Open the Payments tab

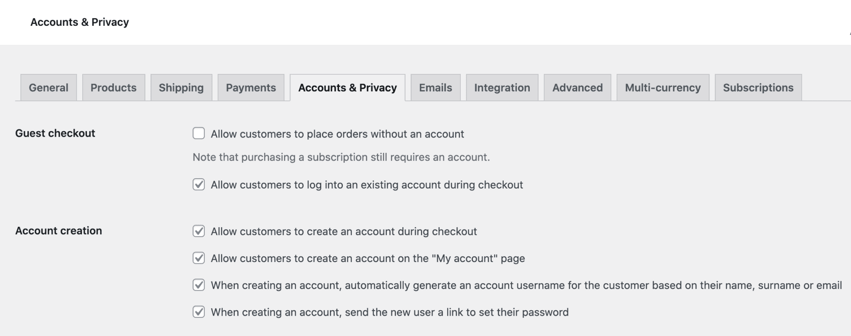(x=251, y=88)
